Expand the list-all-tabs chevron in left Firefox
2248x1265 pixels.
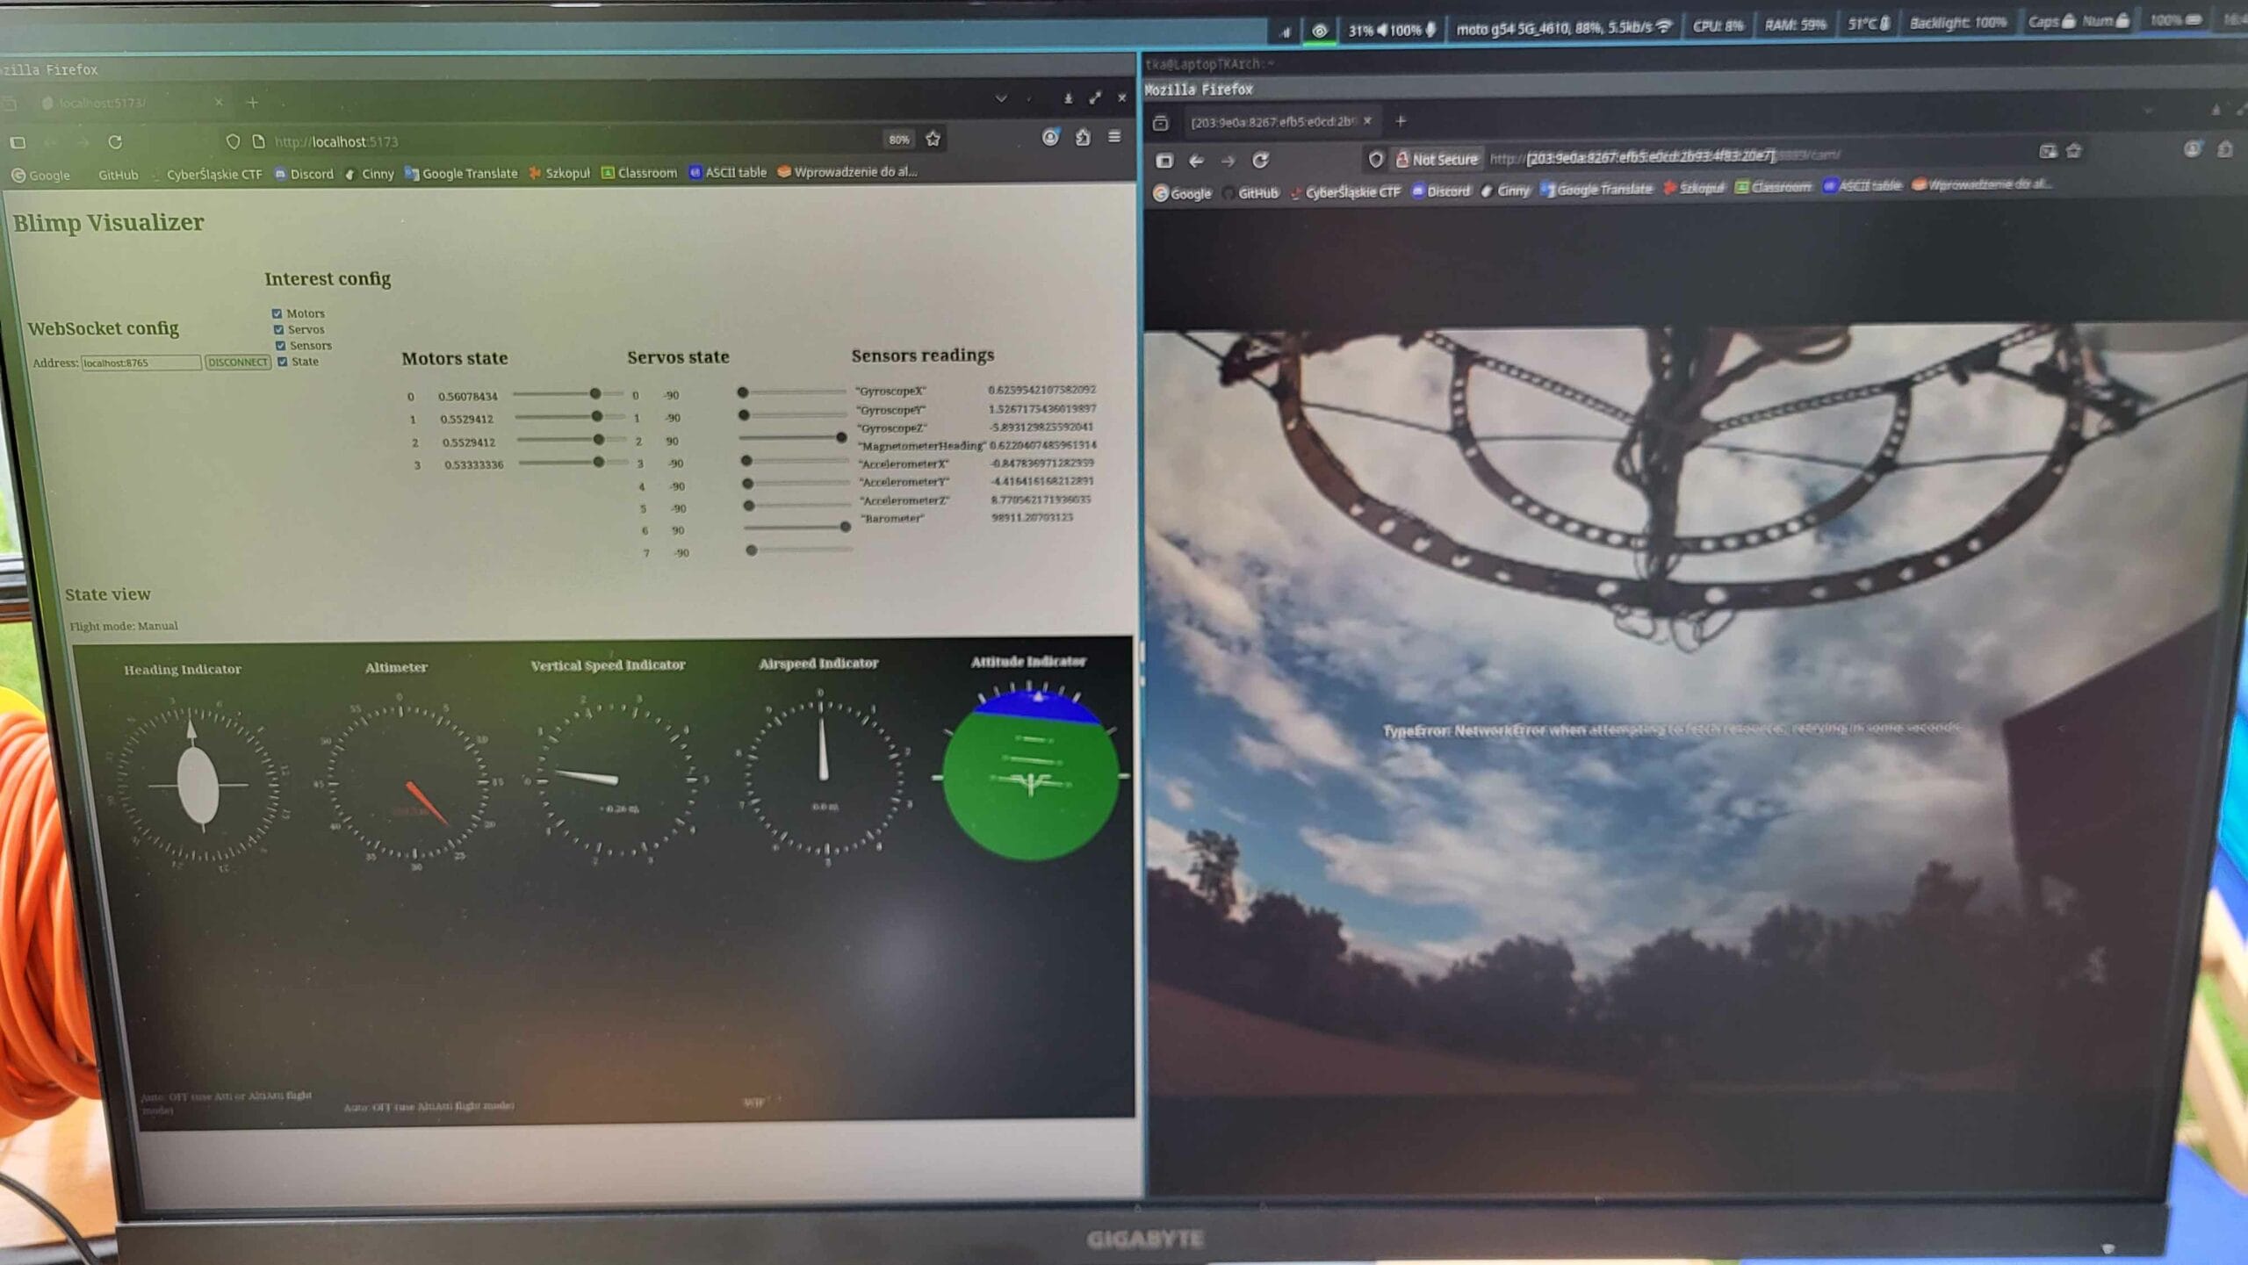tap(1001, 98)
